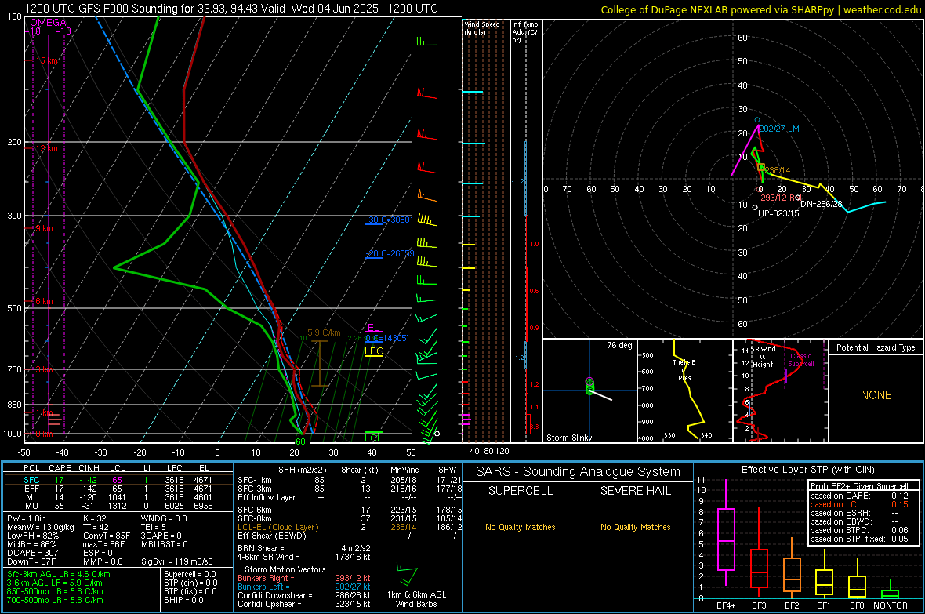Click the UP=323/15 Corfidi marker on the hodograph
Screen dimensions: 925x614
(x=755, y=207)
